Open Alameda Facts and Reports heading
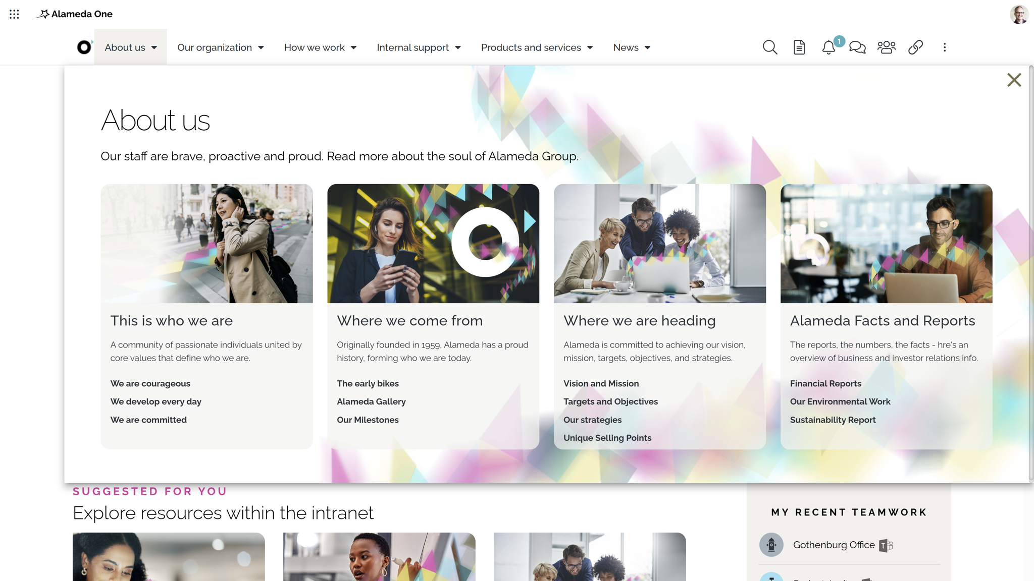 883,321
